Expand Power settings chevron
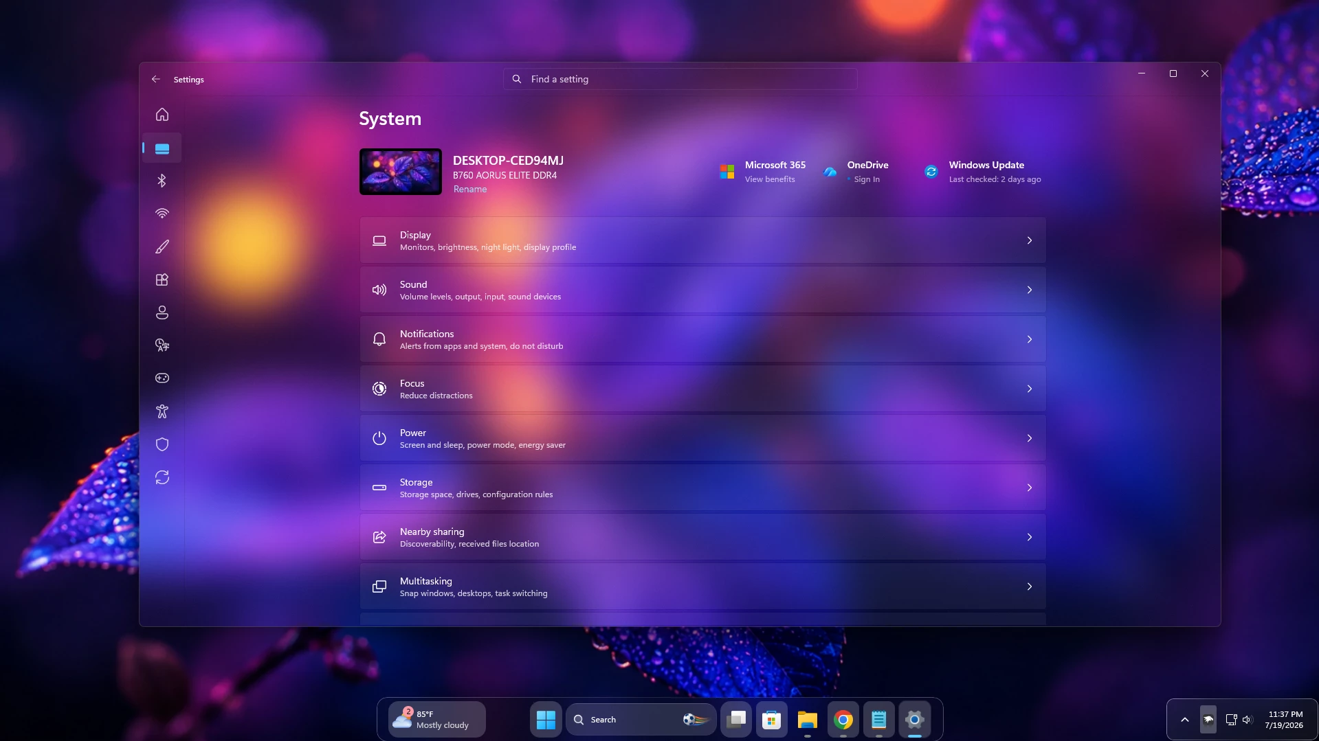 tap(1030, 438)
